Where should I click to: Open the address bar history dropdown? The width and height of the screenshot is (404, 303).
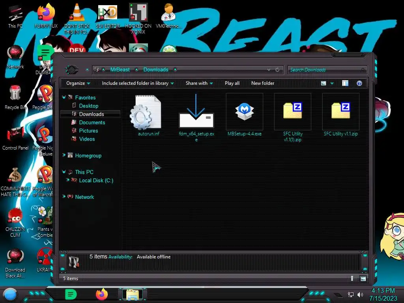coord(269,69)
